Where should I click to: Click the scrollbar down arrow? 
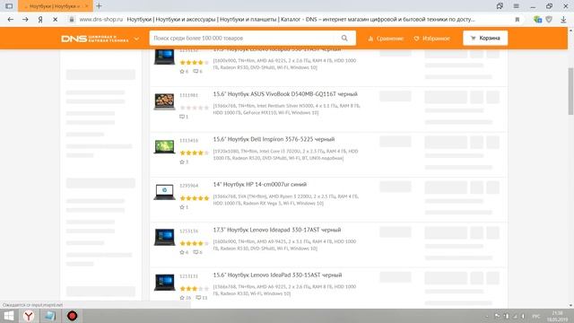point(570,305)
